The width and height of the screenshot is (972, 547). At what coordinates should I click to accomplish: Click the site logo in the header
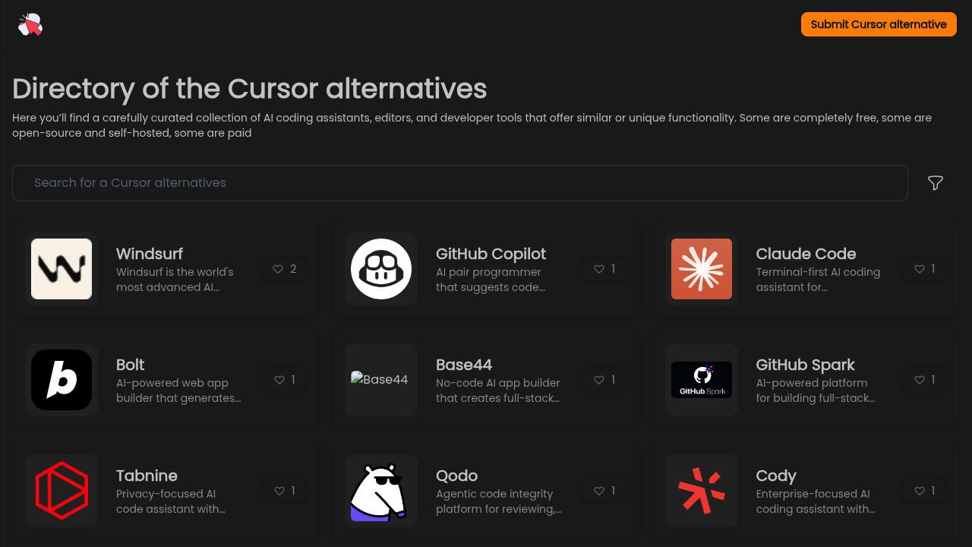(x=30, y=24)
